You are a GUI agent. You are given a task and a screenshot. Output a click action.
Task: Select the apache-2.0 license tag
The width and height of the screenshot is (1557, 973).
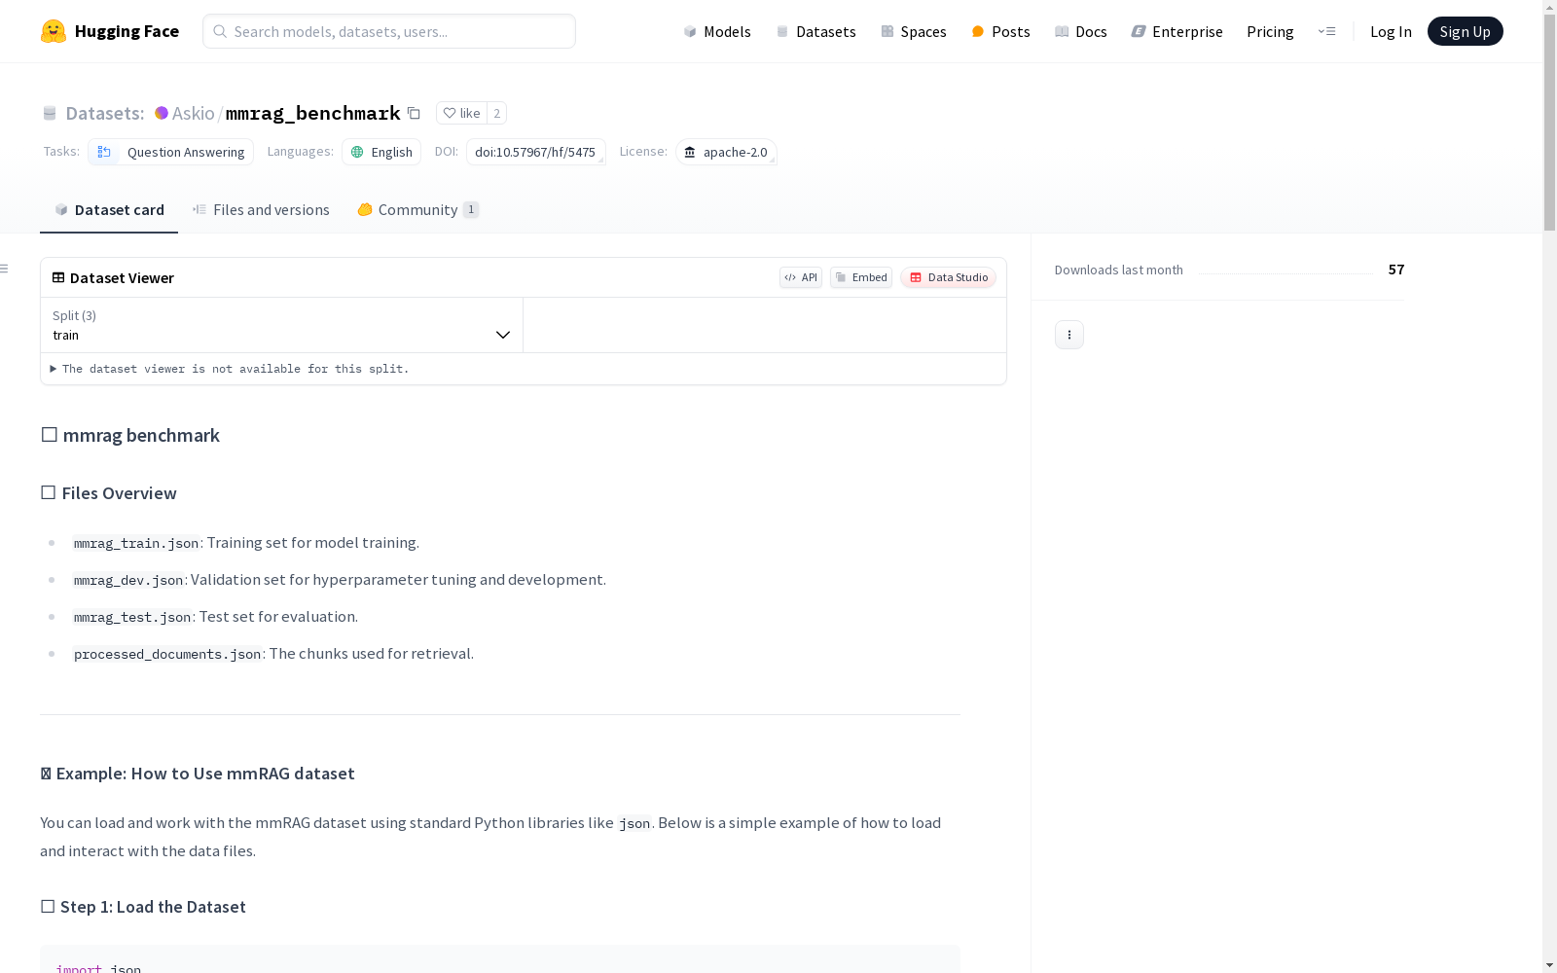click(x=726, y=152)
